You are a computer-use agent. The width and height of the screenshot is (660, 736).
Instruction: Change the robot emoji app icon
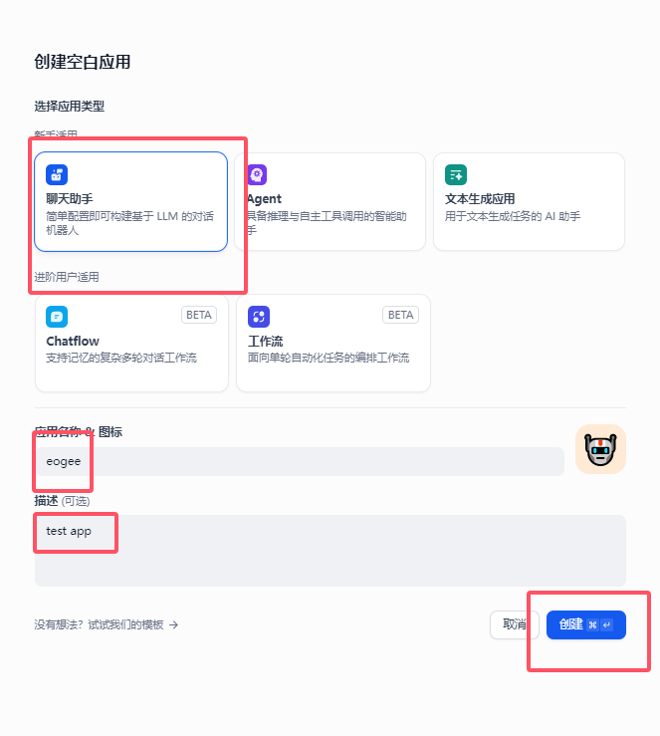[x=600, y=449]
